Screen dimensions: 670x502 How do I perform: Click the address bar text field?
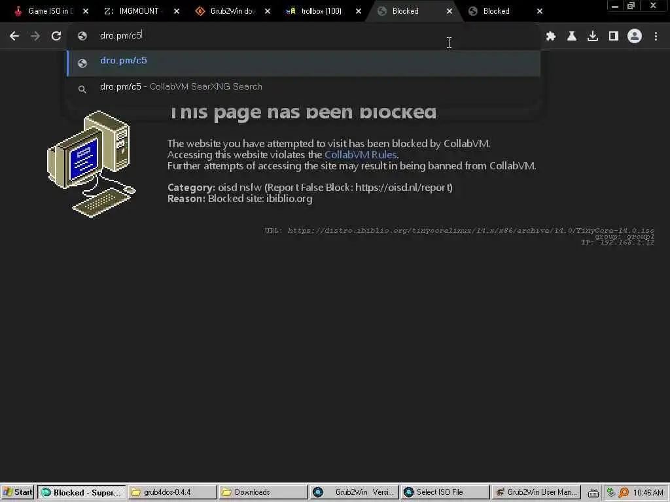pyautogui.click(x=304, y=36)
